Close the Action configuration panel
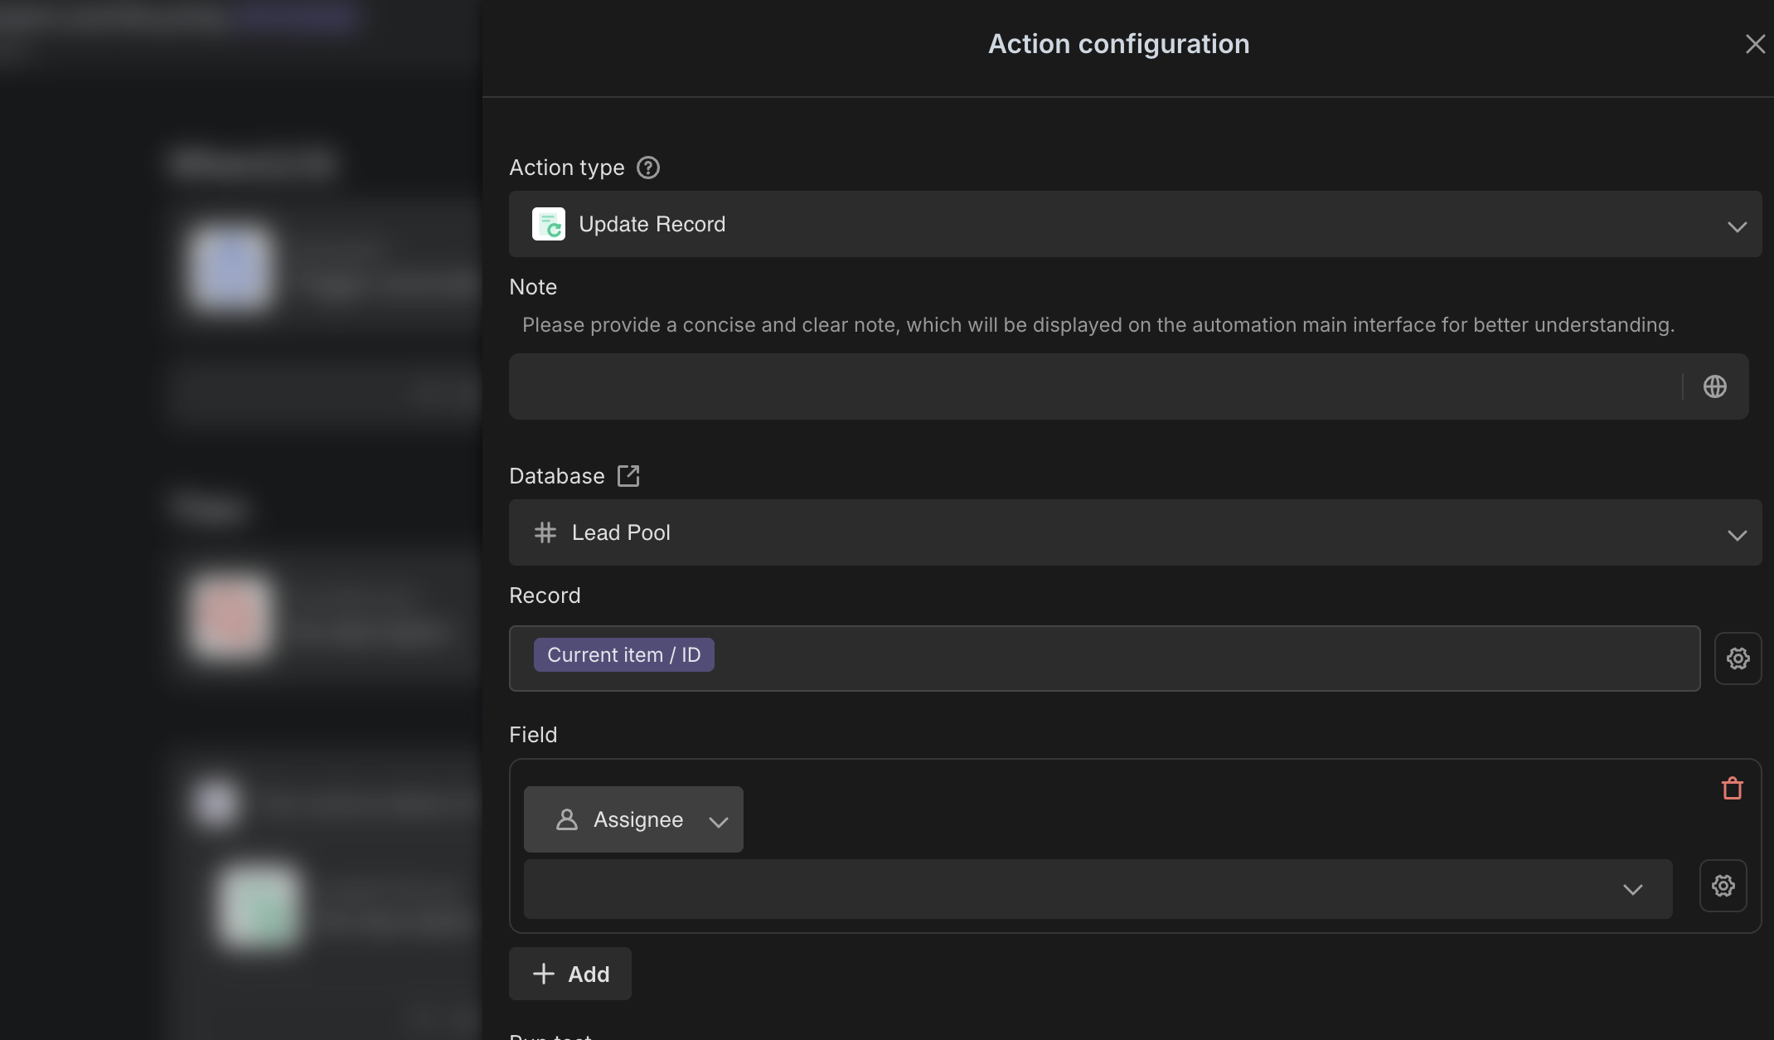This screenshot has width=1774, height=1040. click(1754, 44)
